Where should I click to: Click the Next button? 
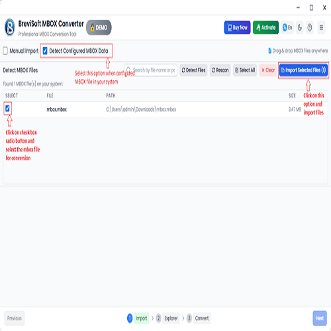click(320, 318)
